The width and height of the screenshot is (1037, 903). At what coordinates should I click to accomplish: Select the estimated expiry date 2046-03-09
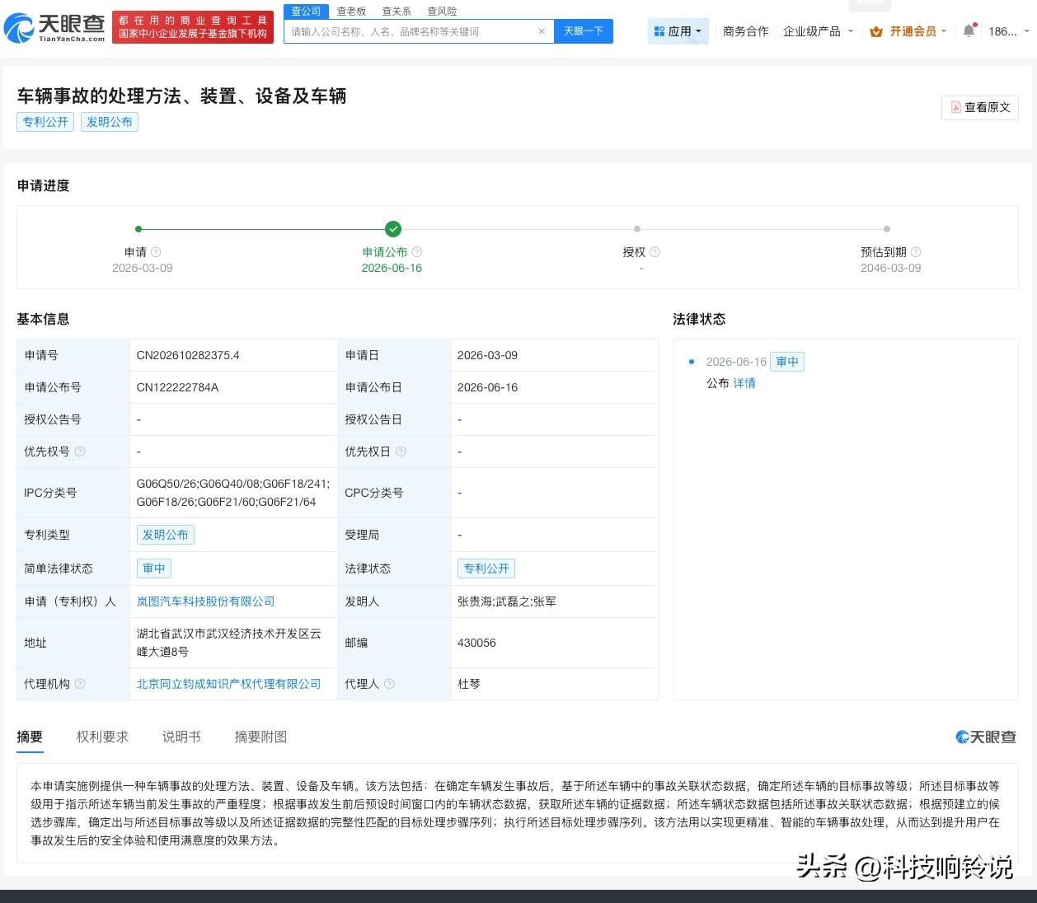(890, 268)
